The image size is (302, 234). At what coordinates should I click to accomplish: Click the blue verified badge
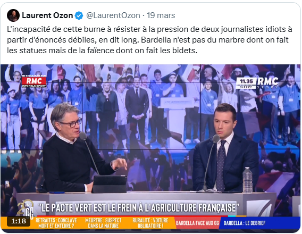(79, 15)
